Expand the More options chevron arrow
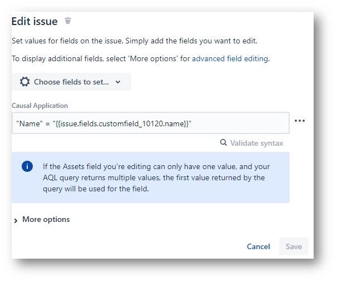This screenshot has height=282, width=337. [x=16, y=220]
